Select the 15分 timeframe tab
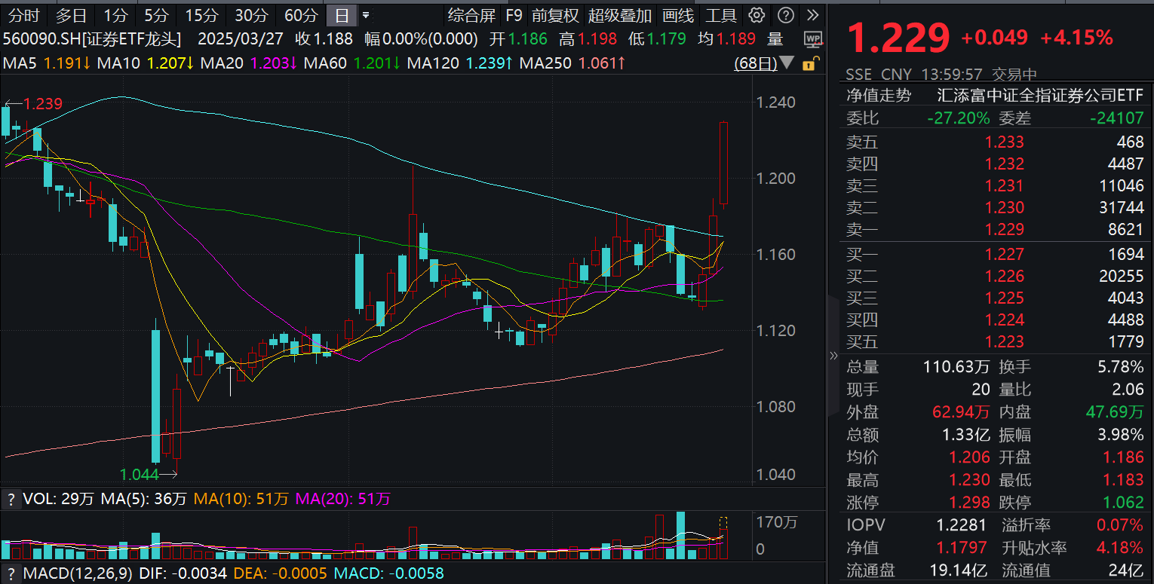 pos(201,15)
